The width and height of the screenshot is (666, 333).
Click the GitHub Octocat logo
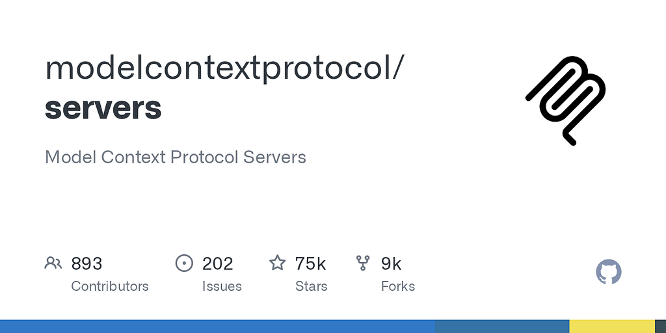609,272
